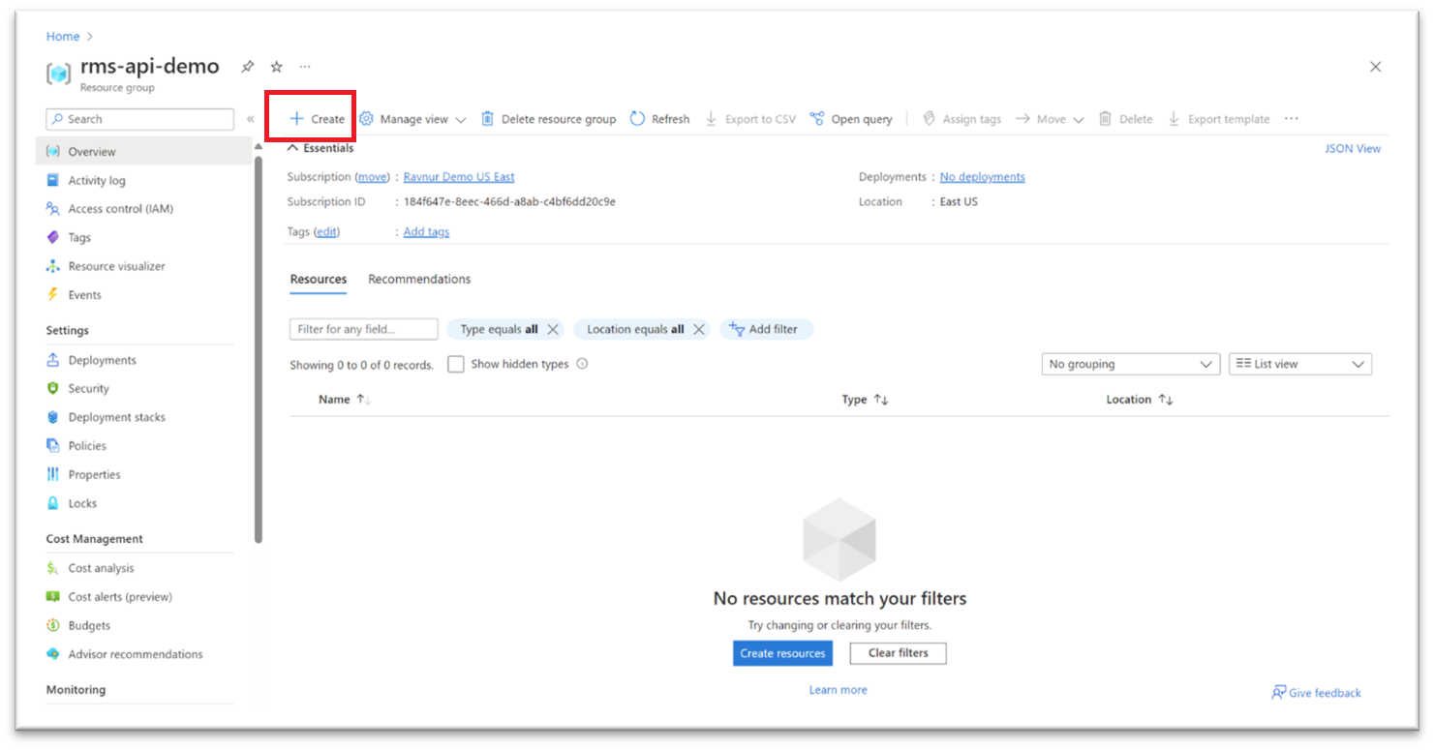
Task: Click Export to CSV
Action: 750,119
